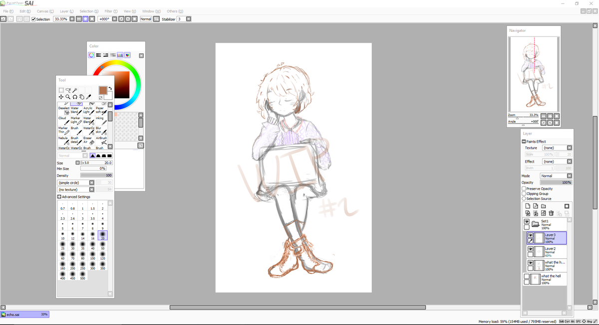599x325 pixels.
Task: Choose the Acrylic Light brush
Action: click(89, 110)
